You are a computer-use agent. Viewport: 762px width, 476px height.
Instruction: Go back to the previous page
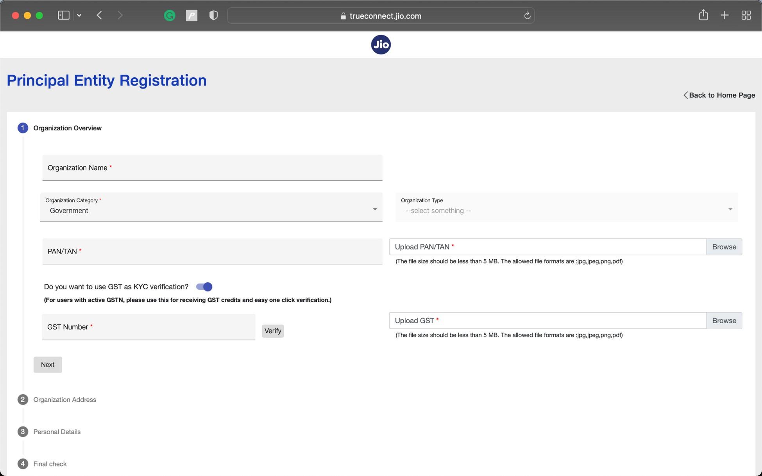click(99, 15)
